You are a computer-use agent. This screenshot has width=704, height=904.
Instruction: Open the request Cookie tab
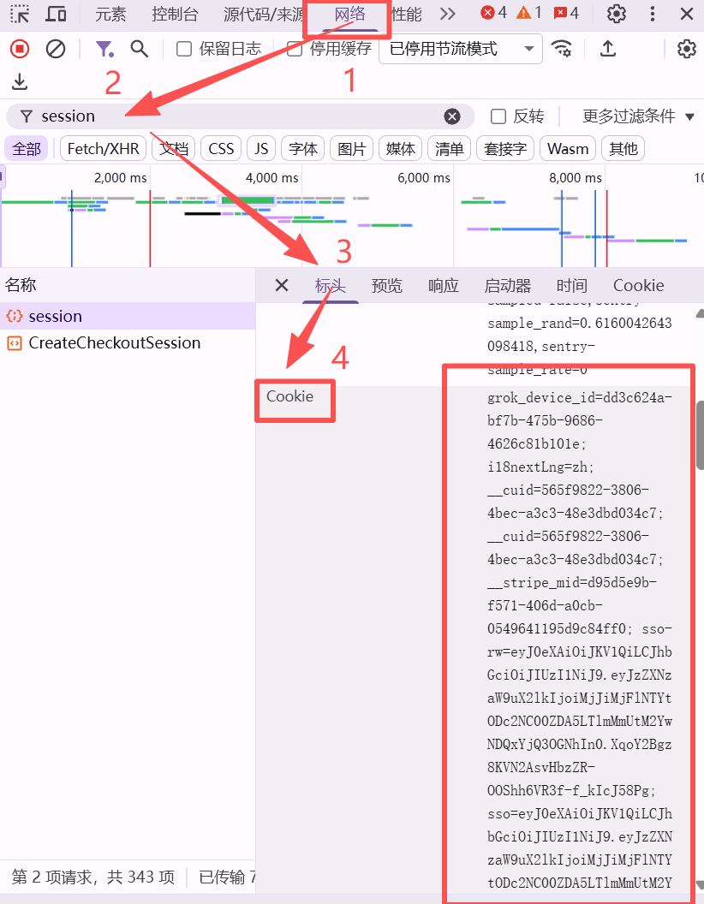click(x=638, y=285)
